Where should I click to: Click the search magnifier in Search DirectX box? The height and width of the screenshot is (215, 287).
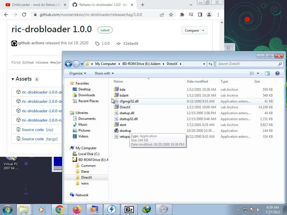(280, 64)
